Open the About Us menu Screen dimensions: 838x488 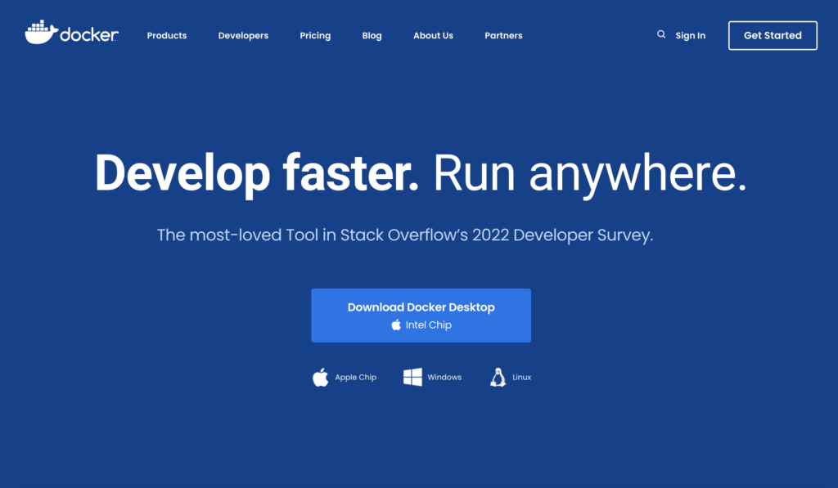(433, 36)
